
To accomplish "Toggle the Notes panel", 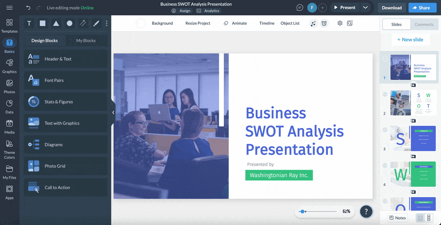I will point(397,218).
